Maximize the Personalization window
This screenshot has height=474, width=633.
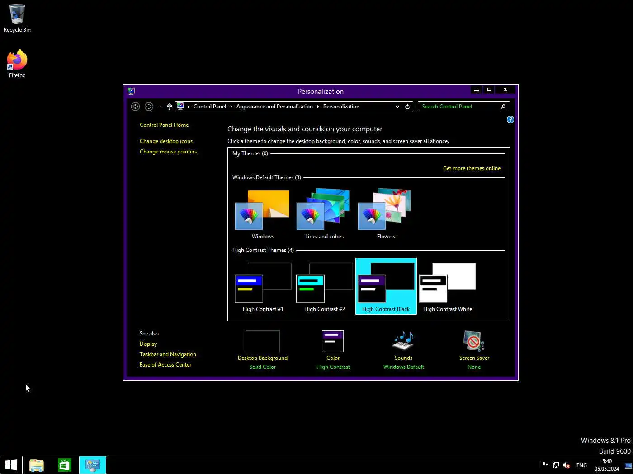[x=489, y=90]
